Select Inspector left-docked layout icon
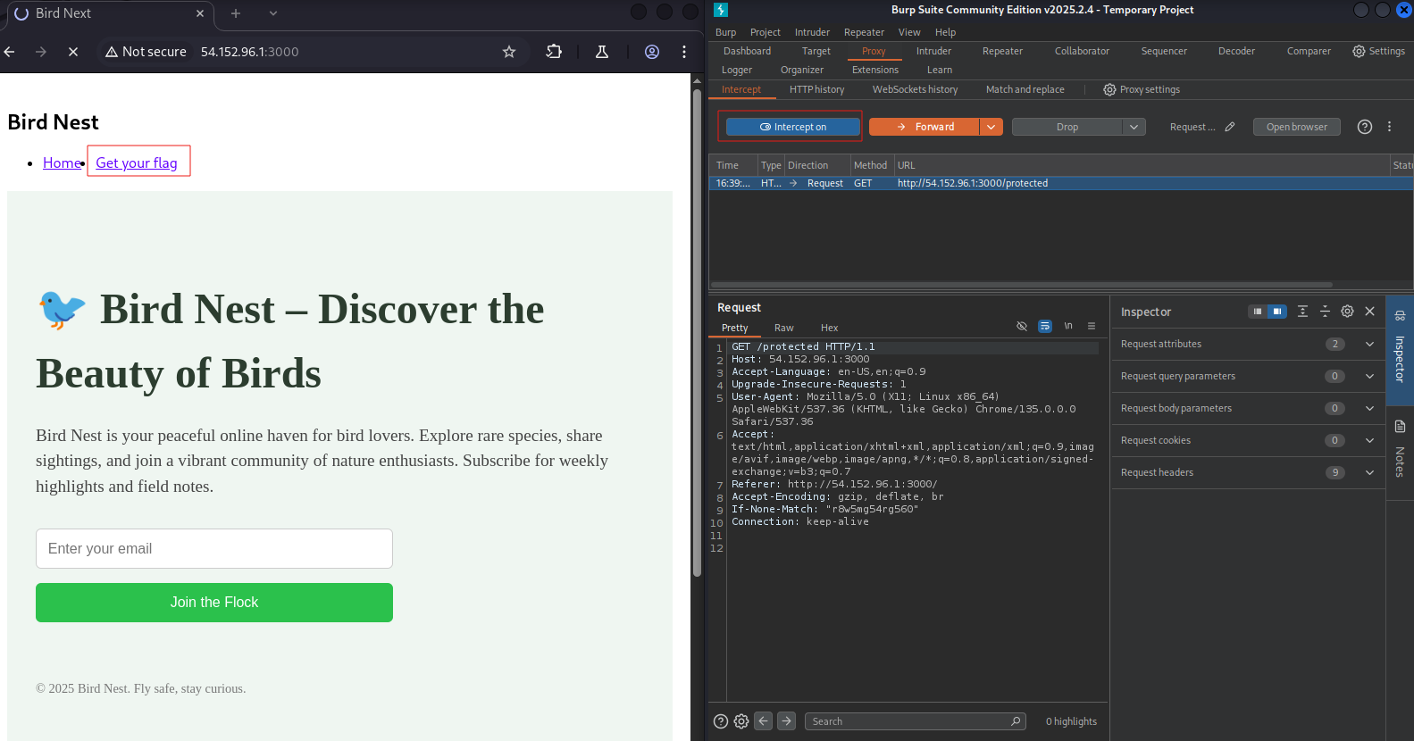 (x=1258, y=312)
